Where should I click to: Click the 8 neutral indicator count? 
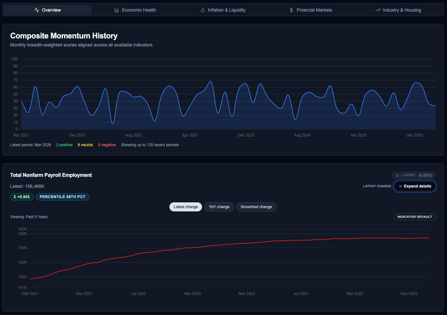point(85,145)
